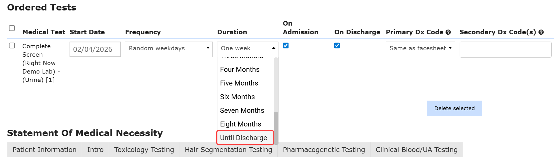This screenshot has height=157, width=554.
Task: Select Until Discharge duration option
Action: point(244,138)
